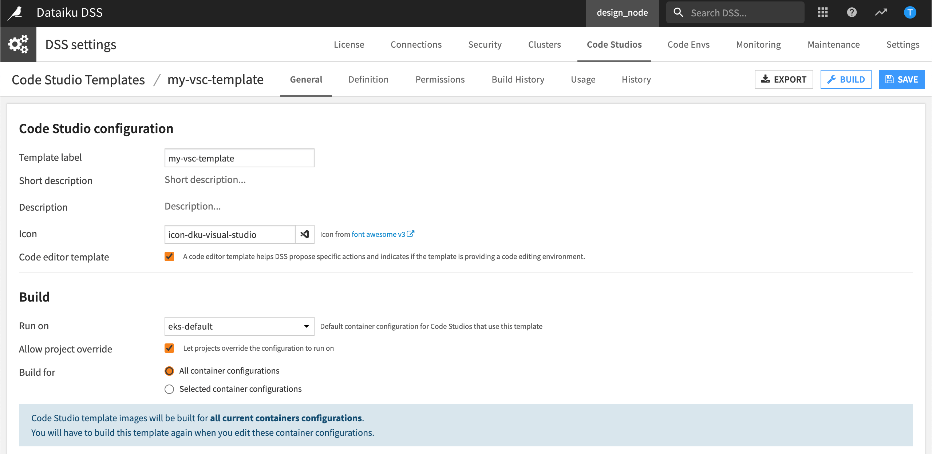Screen dimensions: 932x454
Task: Click the design_node selector
Action: (622, 12)
